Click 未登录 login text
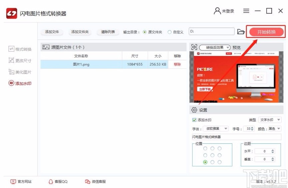This screenshot has width=288, height=188. point(228,11)
